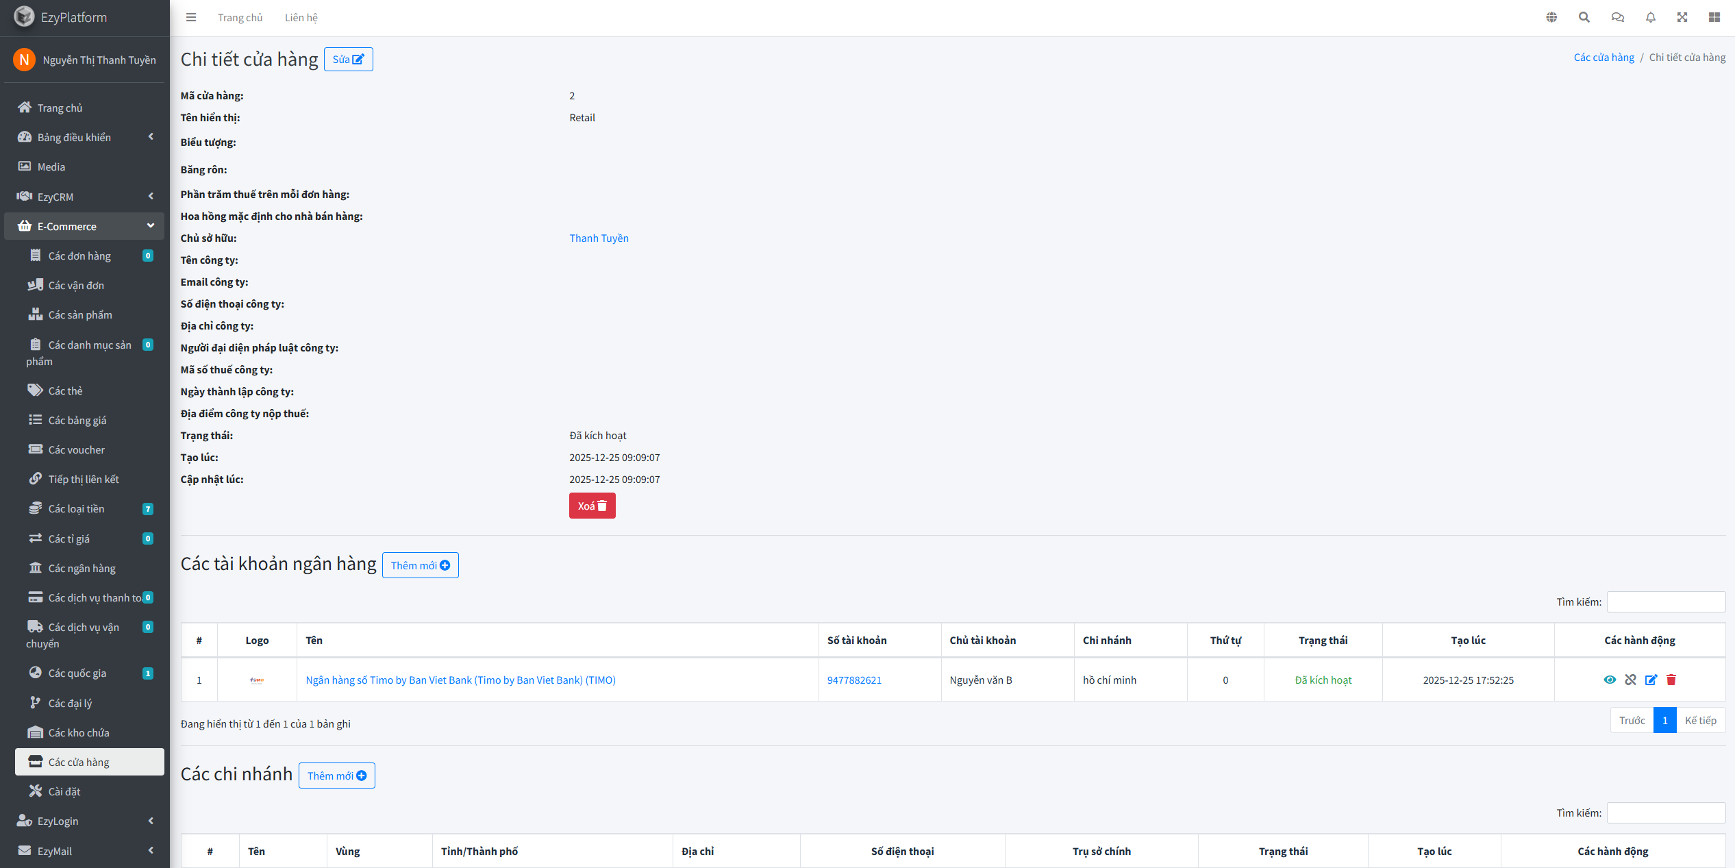
Task: Click the grid apps icon at top right
Action: [x=1714, y=18]
